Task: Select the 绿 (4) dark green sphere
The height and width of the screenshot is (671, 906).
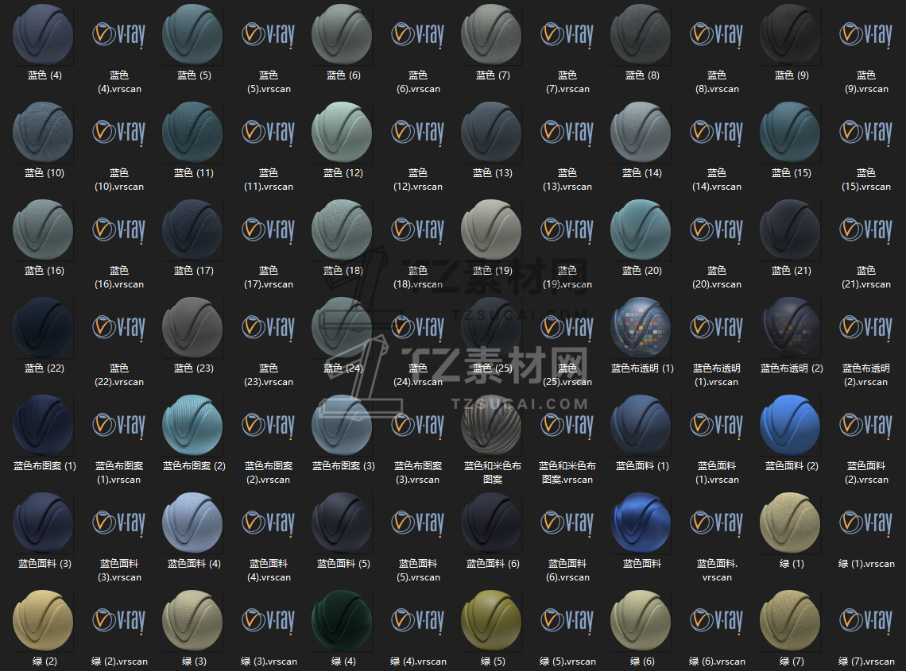Action: tap(342, 620)
